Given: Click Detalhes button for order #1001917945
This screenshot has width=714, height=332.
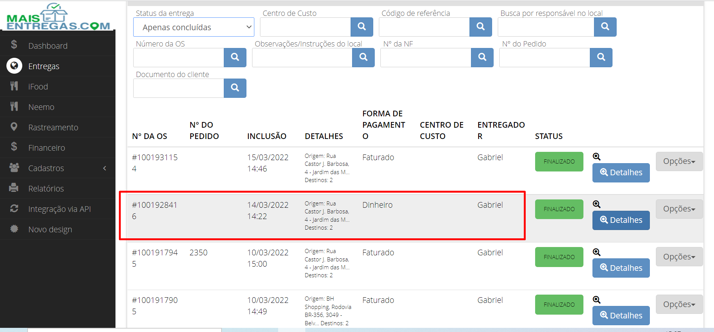Looking at the screenshot, I should pyautogui.click(x=621, y=268).
